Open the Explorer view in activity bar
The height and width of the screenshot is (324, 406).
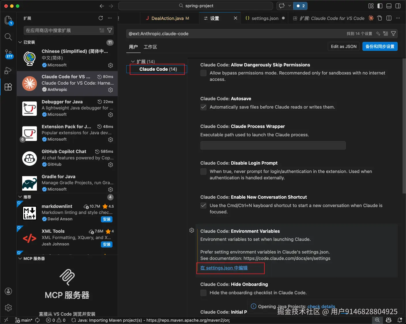(8, 20)
